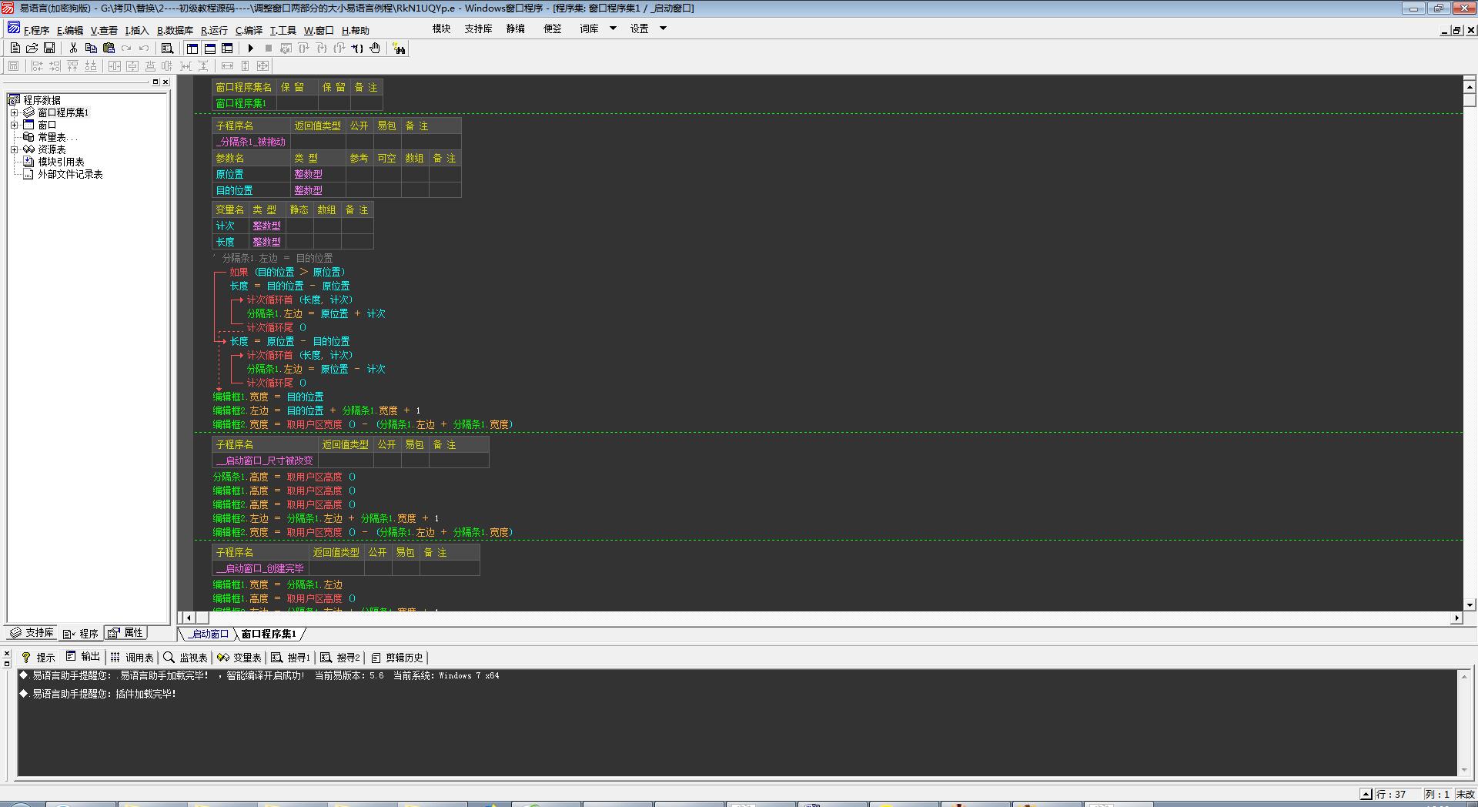
Task: Open the find/search magnifier toolbar icon
Action: click(x=167, y=48)
